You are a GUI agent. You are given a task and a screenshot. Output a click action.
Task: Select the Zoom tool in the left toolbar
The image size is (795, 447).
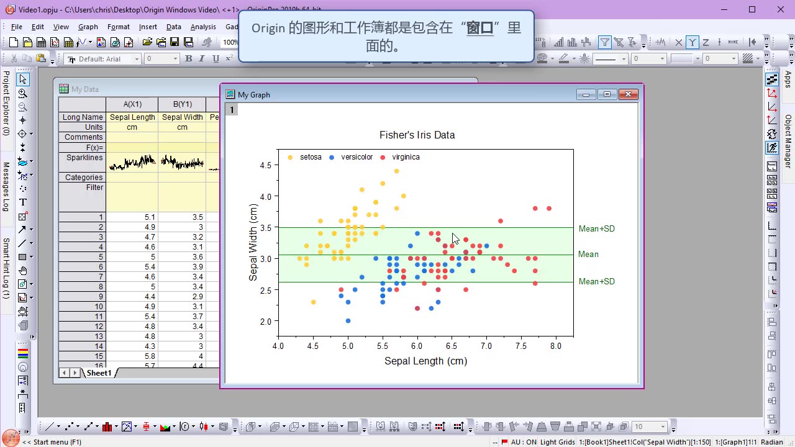[x=22, y=93]
